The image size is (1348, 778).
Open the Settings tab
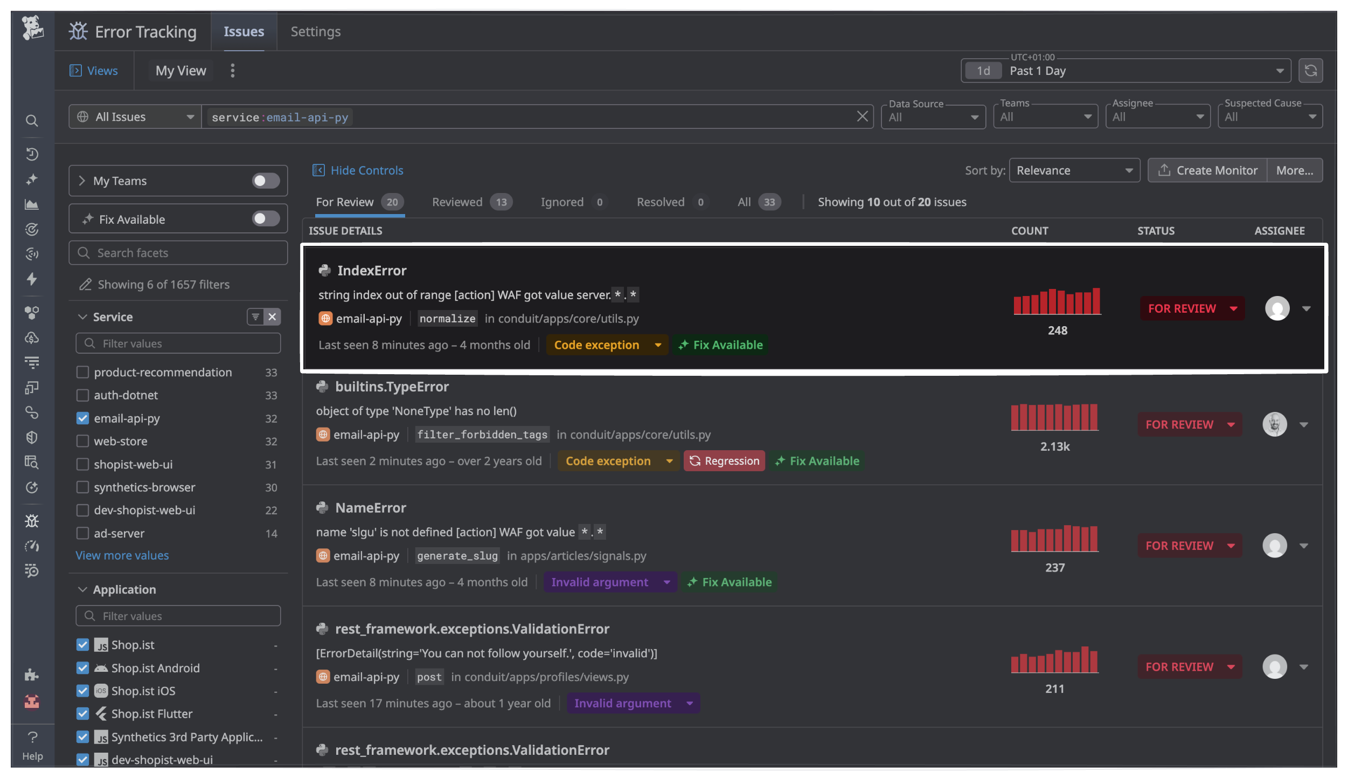click(315, 31)
